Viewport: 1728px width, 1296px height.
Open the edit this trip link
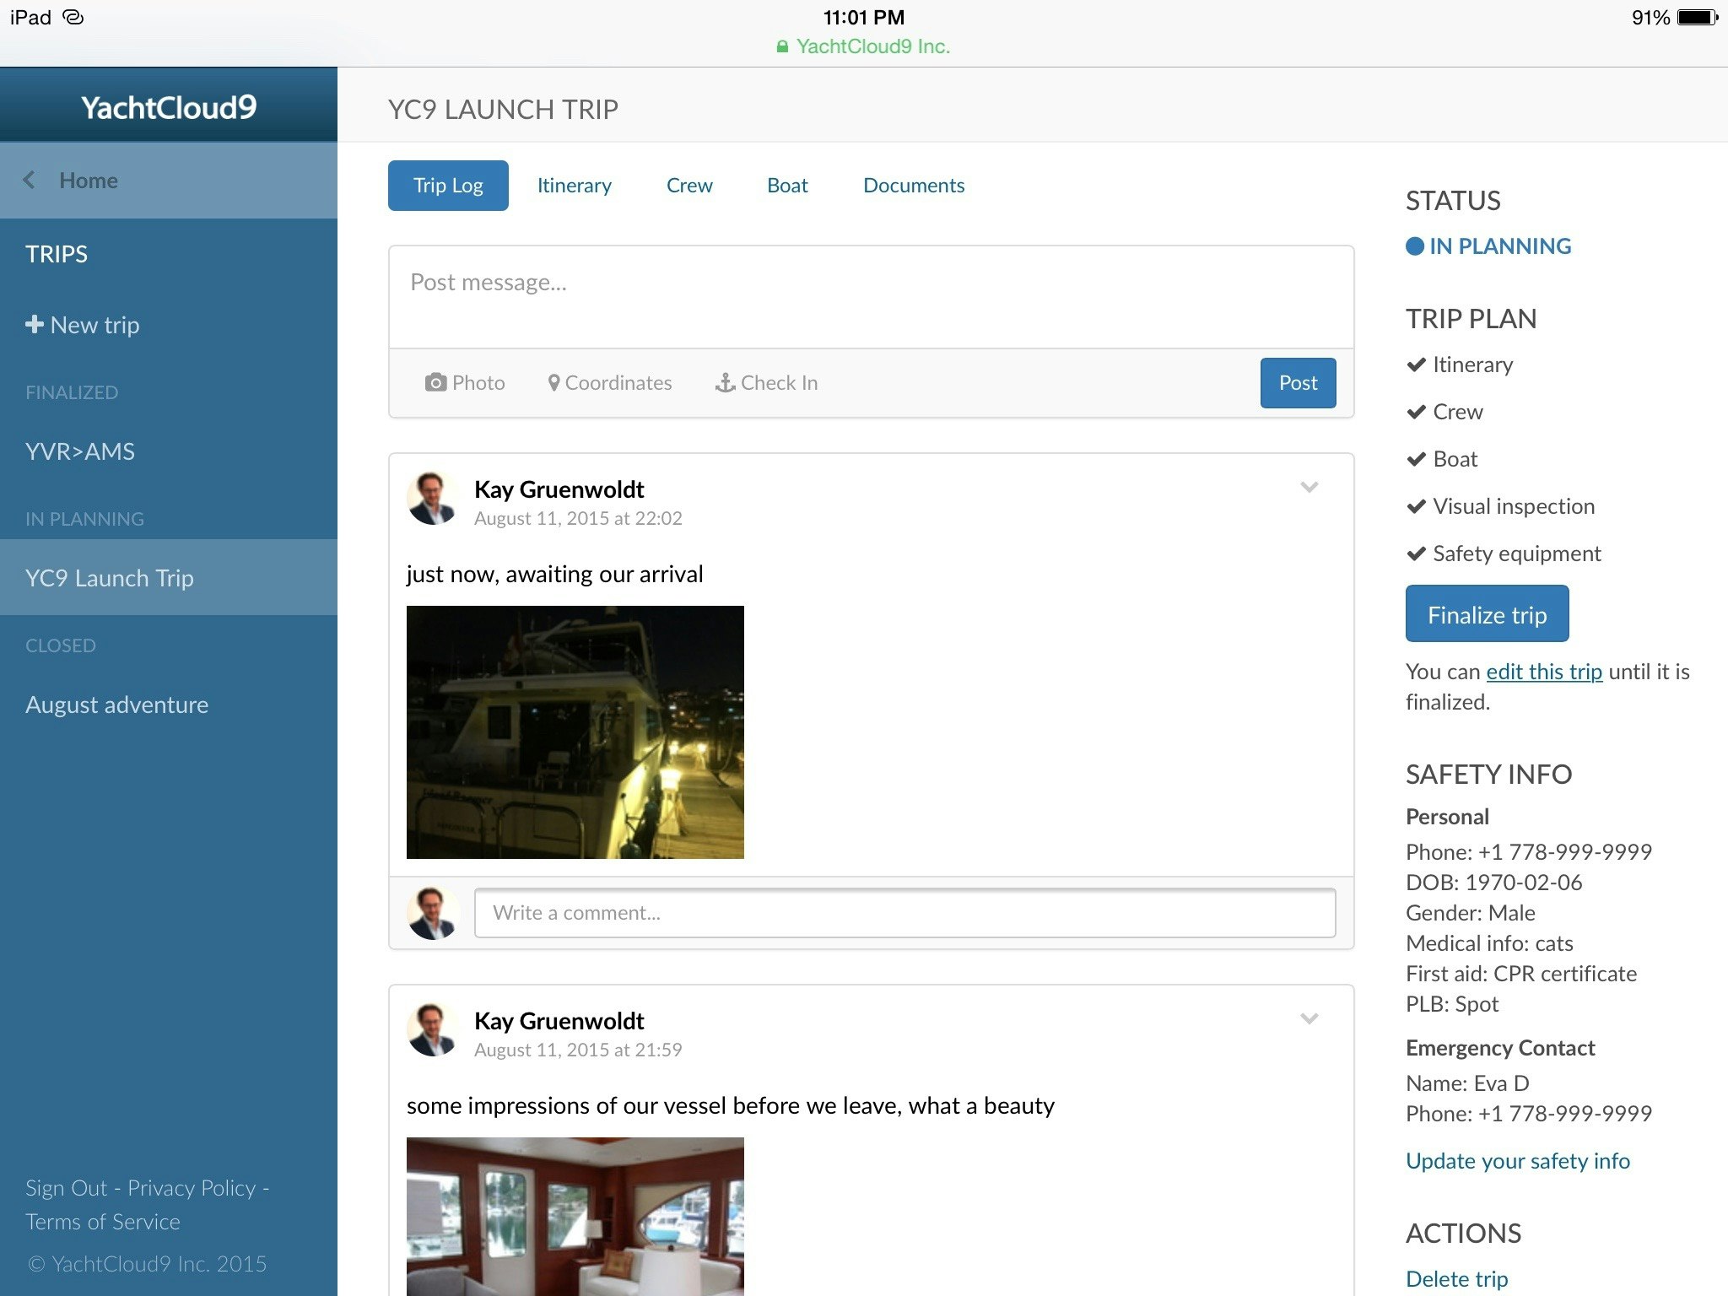(1545, 672)
